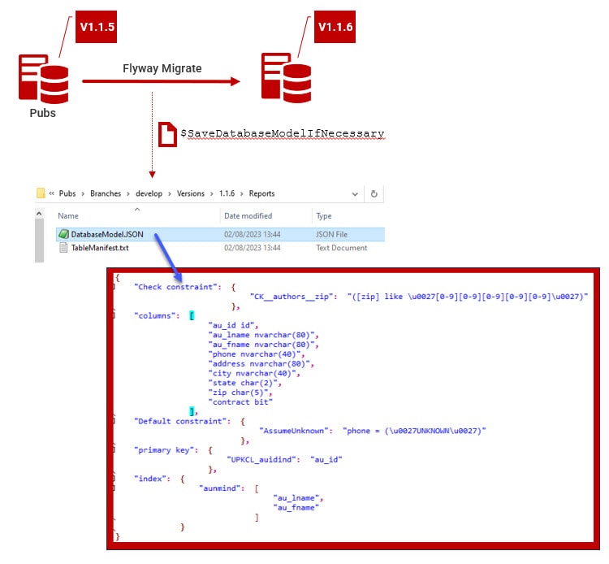Click Reports in the breadcrumb
The width and height of the screenshot is (609, 564).
[261, 193]
